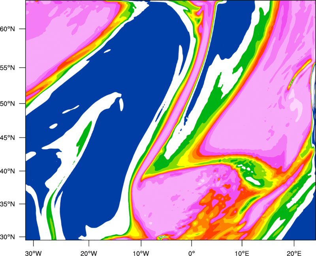This screenshot has width=316, height=256.
Task: Click the 50°N latitude label
Action: [8, 104]
